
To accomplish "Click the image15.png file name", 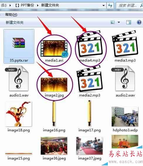I will pyautogui.click(x=19, y=158).
